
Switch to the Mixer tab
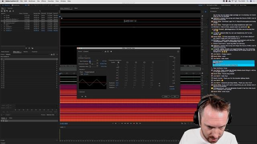(76, 8)
